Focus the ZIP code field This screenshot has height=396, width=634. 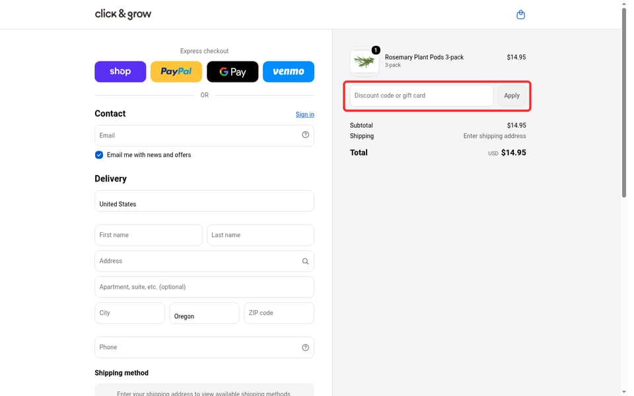279,313
